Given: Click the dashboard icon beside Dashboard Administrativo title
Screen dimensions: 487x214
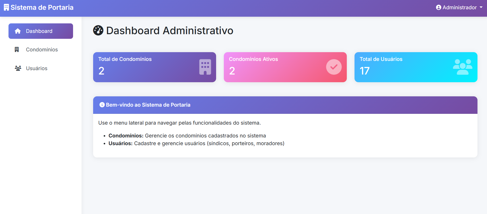Looking at the screenshot, I should click(98, 30).
